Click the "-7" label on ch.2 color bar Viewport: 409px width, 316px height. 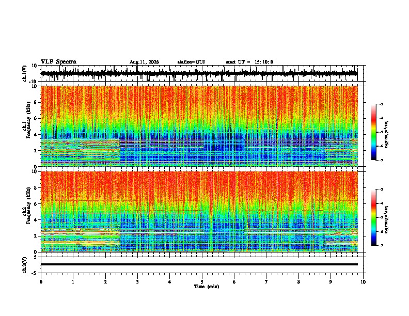point(381,245)
